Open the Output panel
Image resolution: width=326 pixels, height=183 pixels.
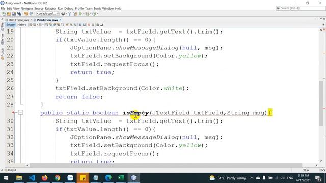click(x=10, y=170)
